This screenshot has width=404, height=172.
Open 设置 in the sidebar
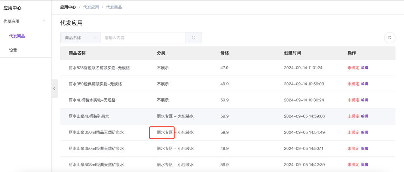(13, 50)
